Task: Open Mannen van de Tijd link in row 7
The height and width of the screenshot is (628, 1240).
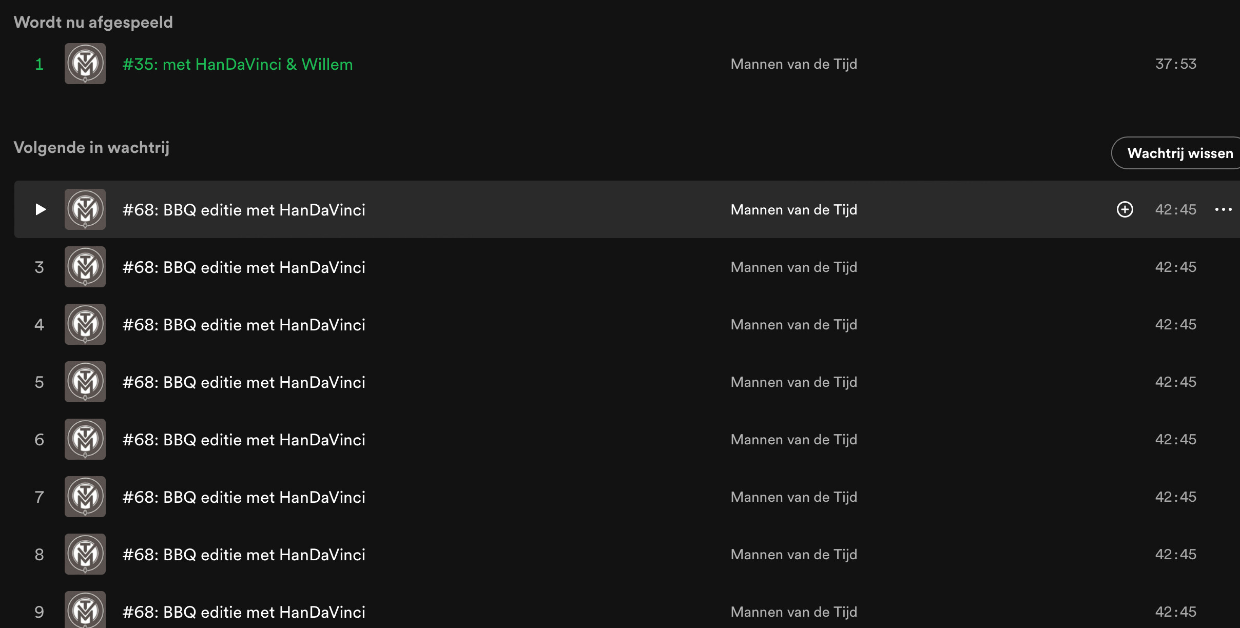Action: coord(794,497)
